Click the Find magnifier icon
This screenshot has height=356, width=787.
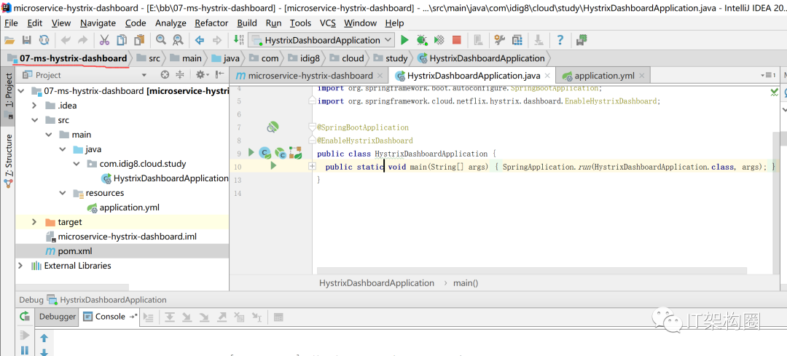pyautogui.click(x=160, y=40)
